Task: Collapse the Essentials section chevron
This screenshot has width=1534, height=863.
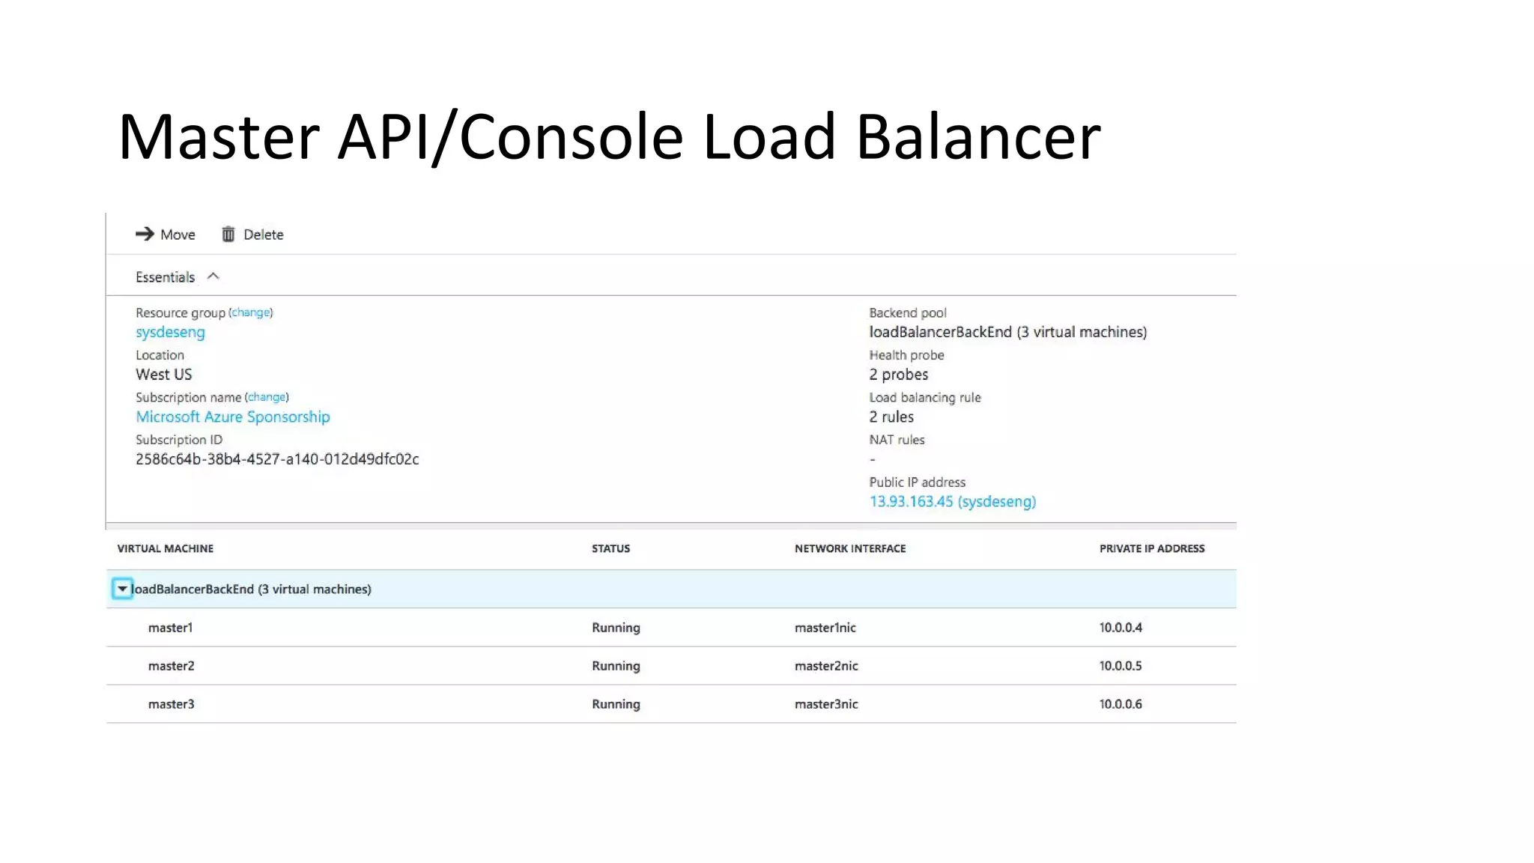Action: (213, 276)
